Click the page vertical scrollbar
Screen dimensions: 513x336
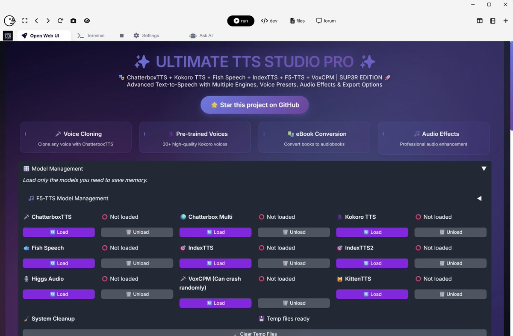tap(511, 86)
